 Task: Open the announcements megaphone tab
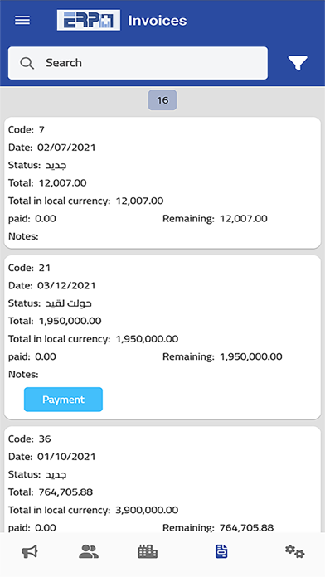30,552
